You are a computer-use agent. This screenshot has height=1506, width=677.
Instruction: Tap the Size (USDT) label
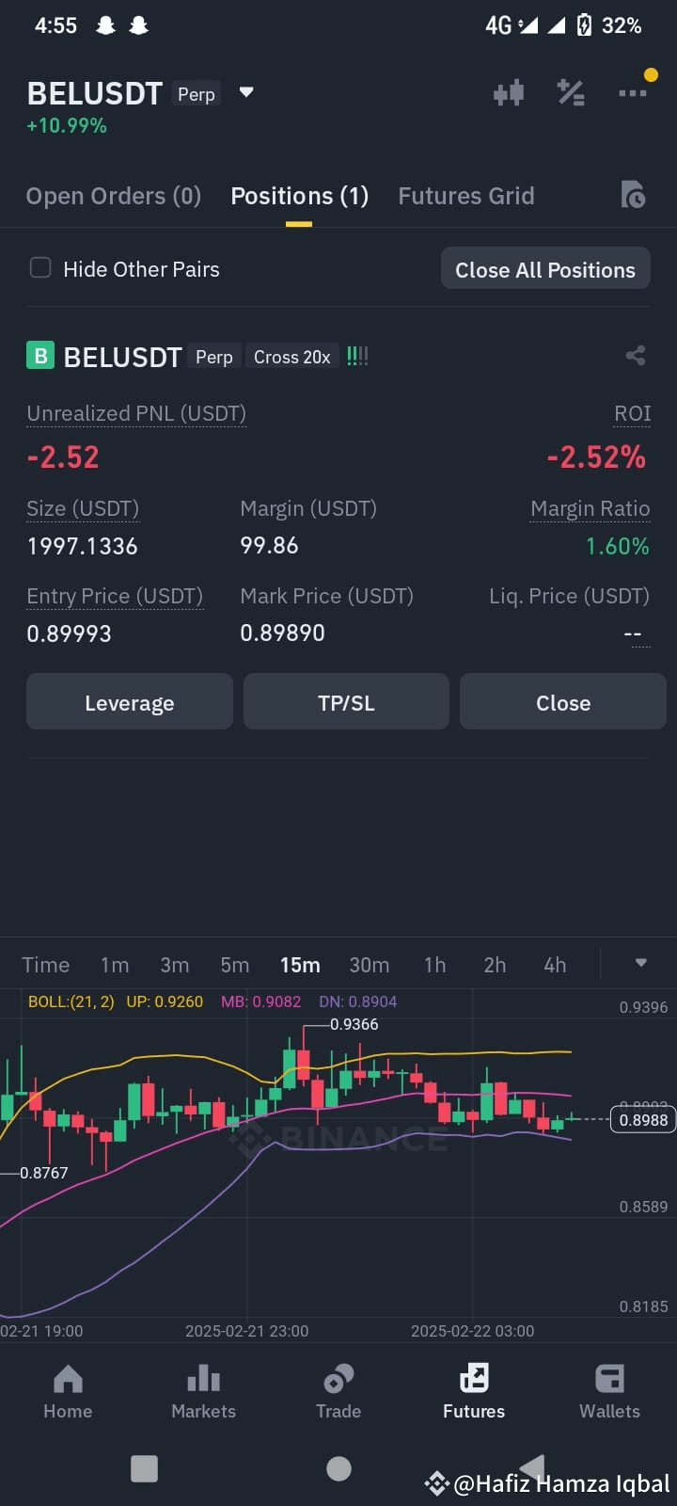click(83, 508)
